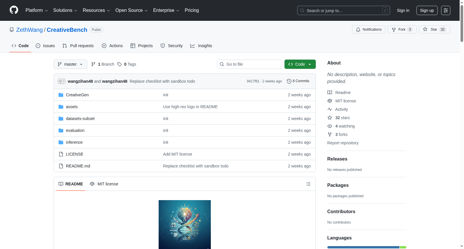Expand the Solutions navigation menu
This screenshot has width=464, height=249.
65,10
